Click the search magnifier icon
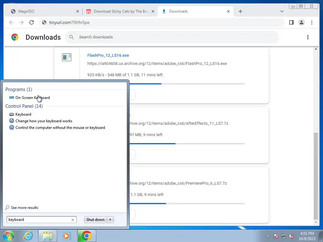The width and height of the screenshot is (323, 242). 71,37
